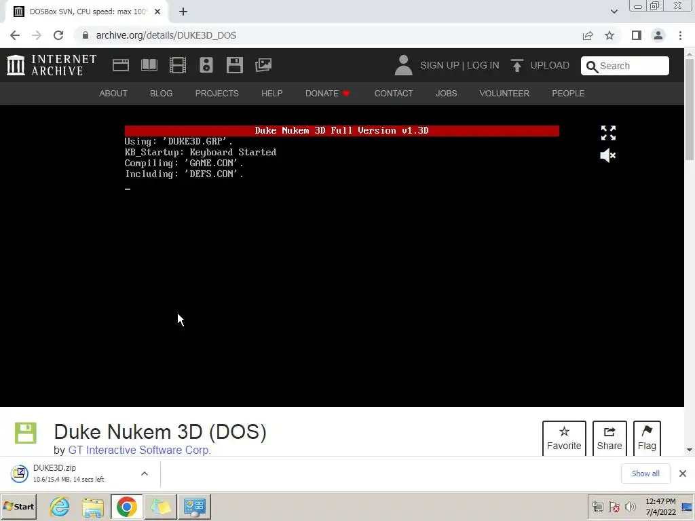
Task: Click the Upload arrow icon
Action: (516, 65)
